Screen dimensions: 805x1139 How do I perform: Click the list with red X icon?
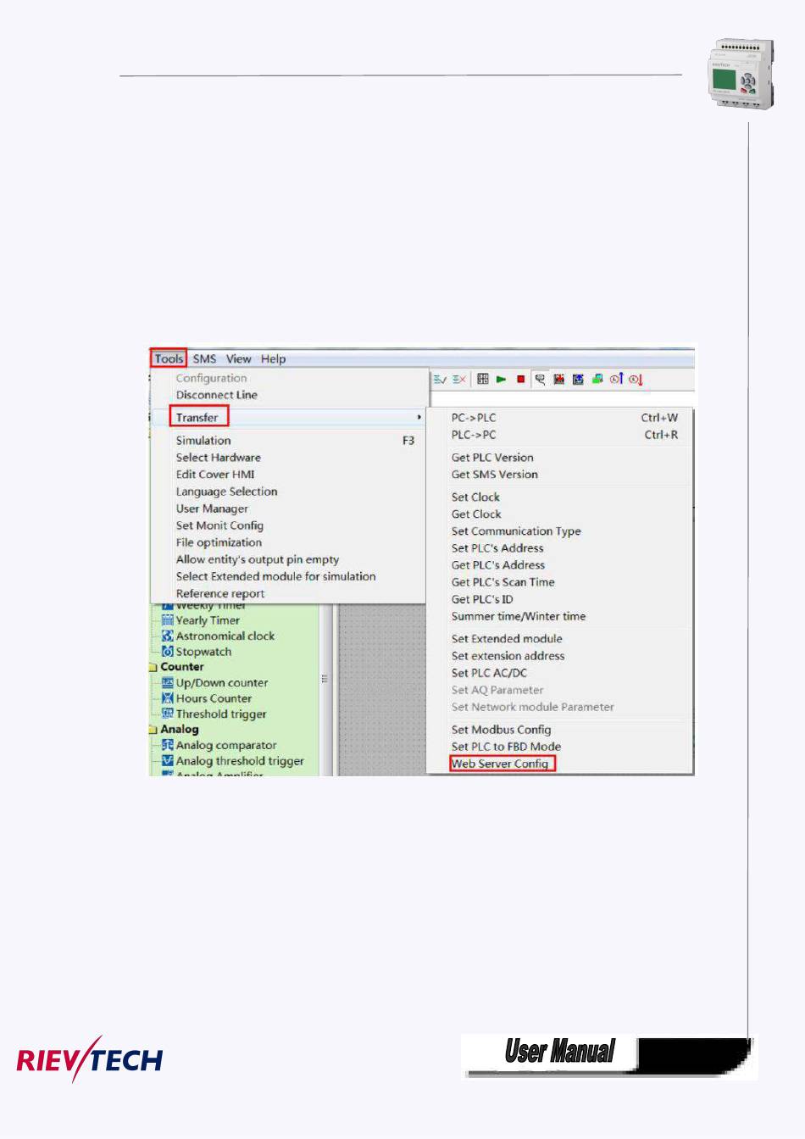[459, 379]
